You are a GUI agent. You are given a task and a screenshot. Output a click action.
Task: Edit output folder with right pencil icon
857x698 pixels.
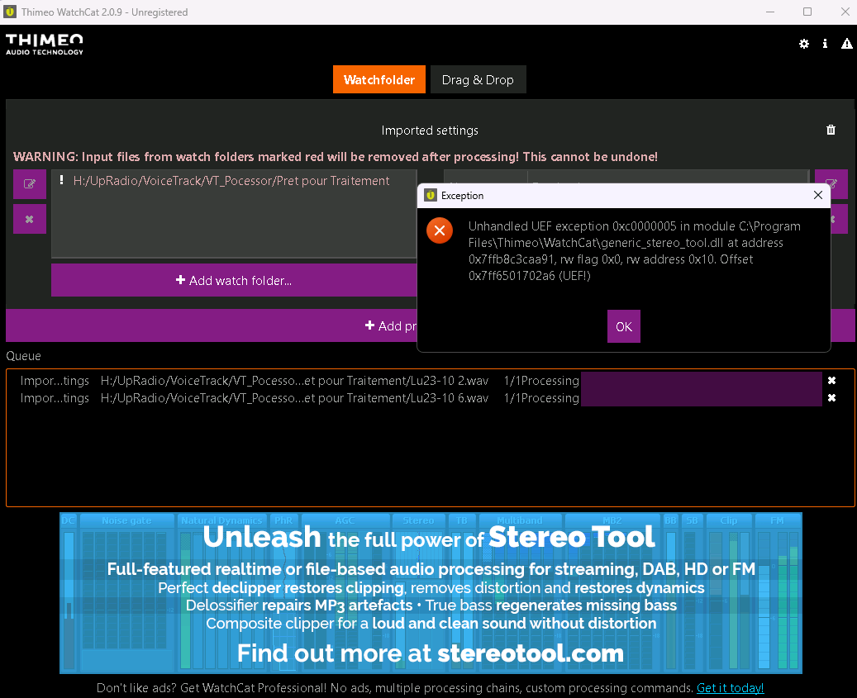click(831, 184)
